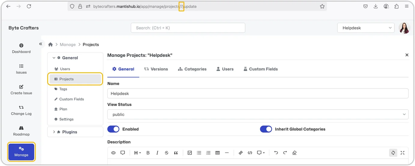Click the Manage breadcrumb link
Screen dimensions: 415x166
(68, 44)
